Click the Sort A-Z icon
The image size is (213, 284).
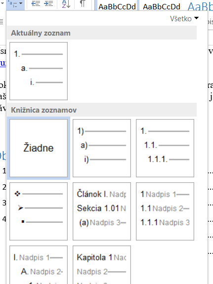[66, 4]
